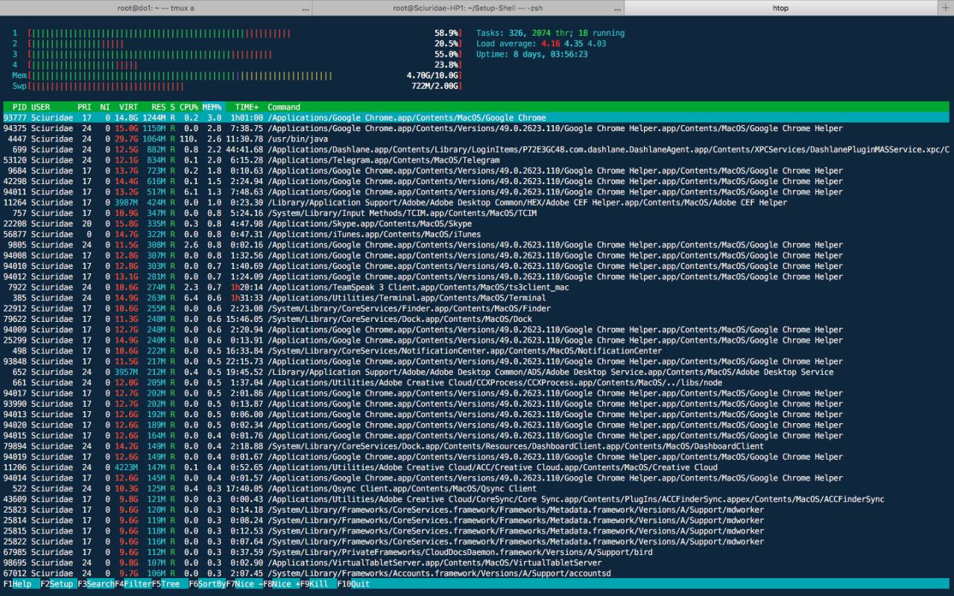
Task: Click the CPU 1 usage meter bar
Action: 244,33
